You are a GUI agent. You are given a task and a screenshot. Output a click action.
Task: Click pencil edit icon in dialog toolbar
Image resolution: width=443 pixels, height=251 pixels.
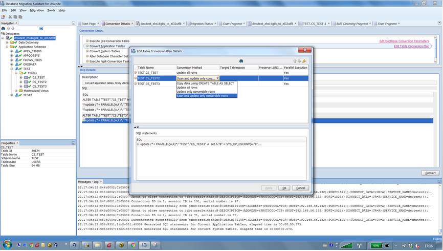(x=304, y=61)
